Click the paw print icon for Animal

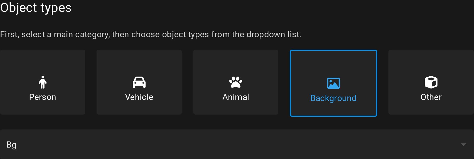pos(236,82)
